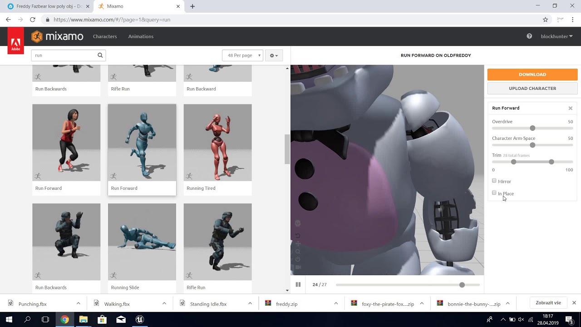Click the mixamo logo
This screenshot has height=327, width=581.
pos(57,36)
